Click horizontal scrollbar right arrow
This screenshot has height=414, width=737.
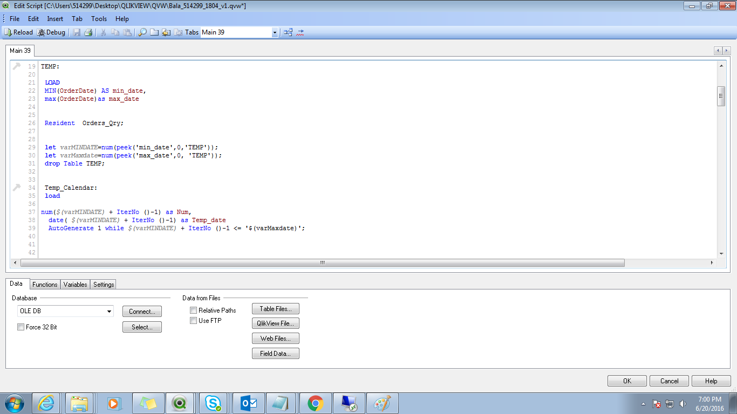pos(712,263)
